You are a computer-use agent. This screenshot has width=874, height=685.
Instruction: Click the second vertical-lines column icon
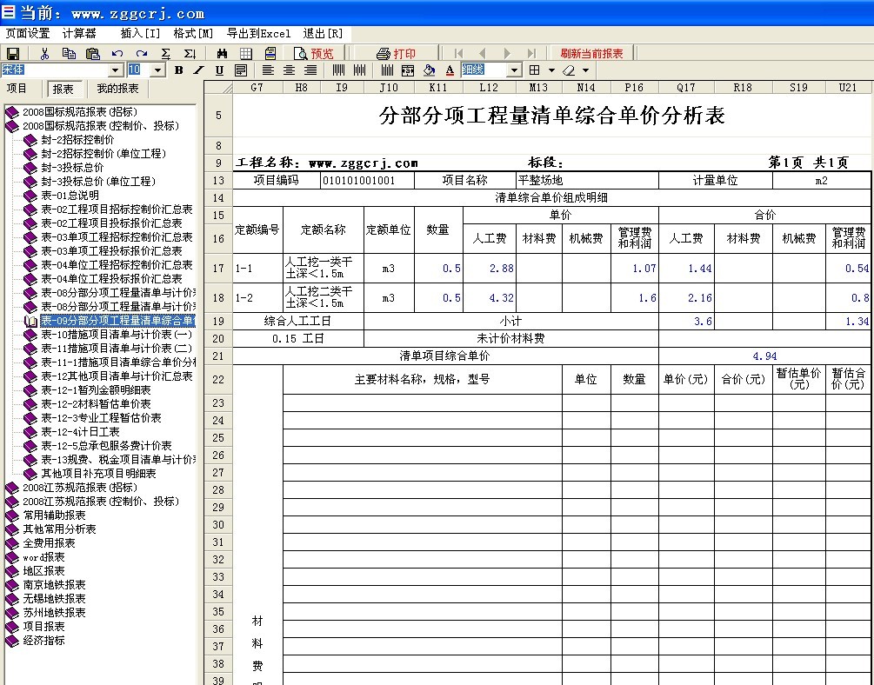359,70
